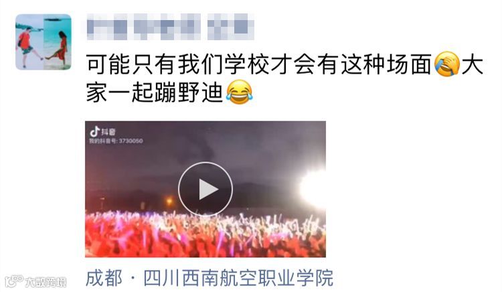Screen dimensions: 502x292
Task: Select the second text line 家一起蹦野迪
Action: [x=155, y=93]
